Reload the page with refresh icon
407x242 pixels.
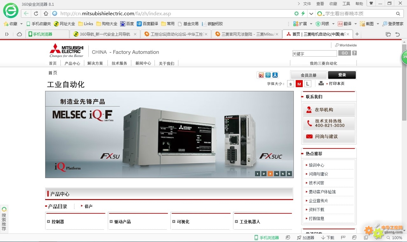(36, 14)
